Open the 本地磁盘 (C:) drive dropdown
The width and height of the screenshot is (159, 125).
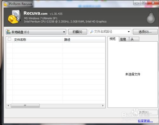click(36, 32)
